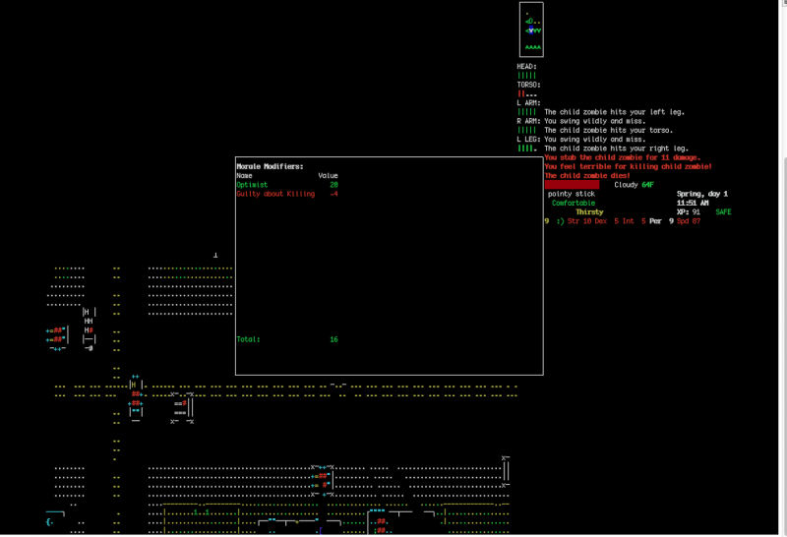Click the 'HEAD:' body part label

pyautogui.click(x=526, y=67)
